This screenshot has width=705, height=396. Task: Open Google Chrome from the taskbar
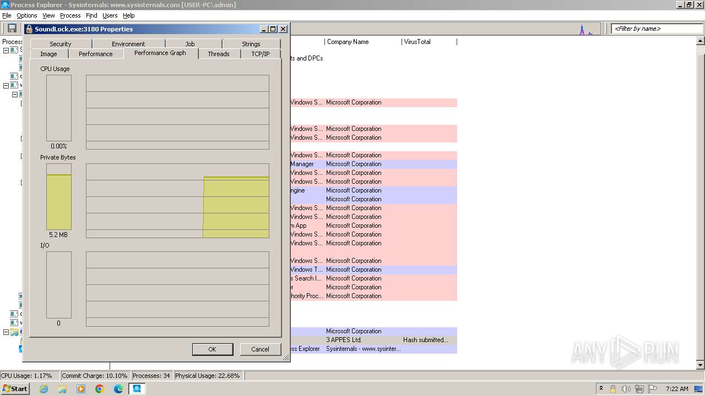(100, 389)
